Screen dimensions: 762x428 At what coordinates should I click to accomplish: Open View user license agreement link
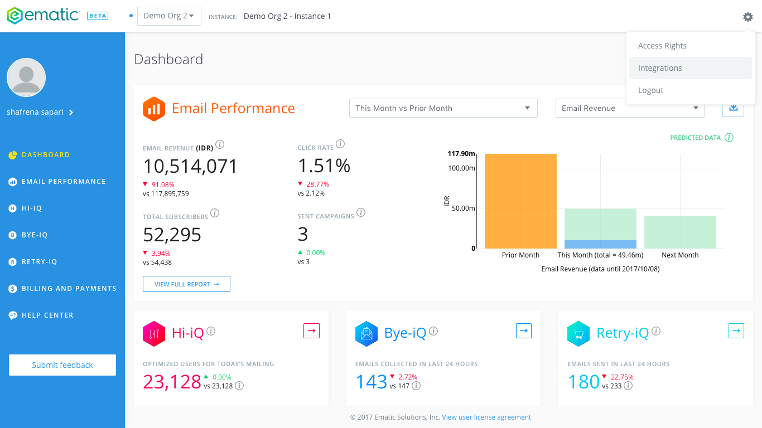tap(486, 417)
